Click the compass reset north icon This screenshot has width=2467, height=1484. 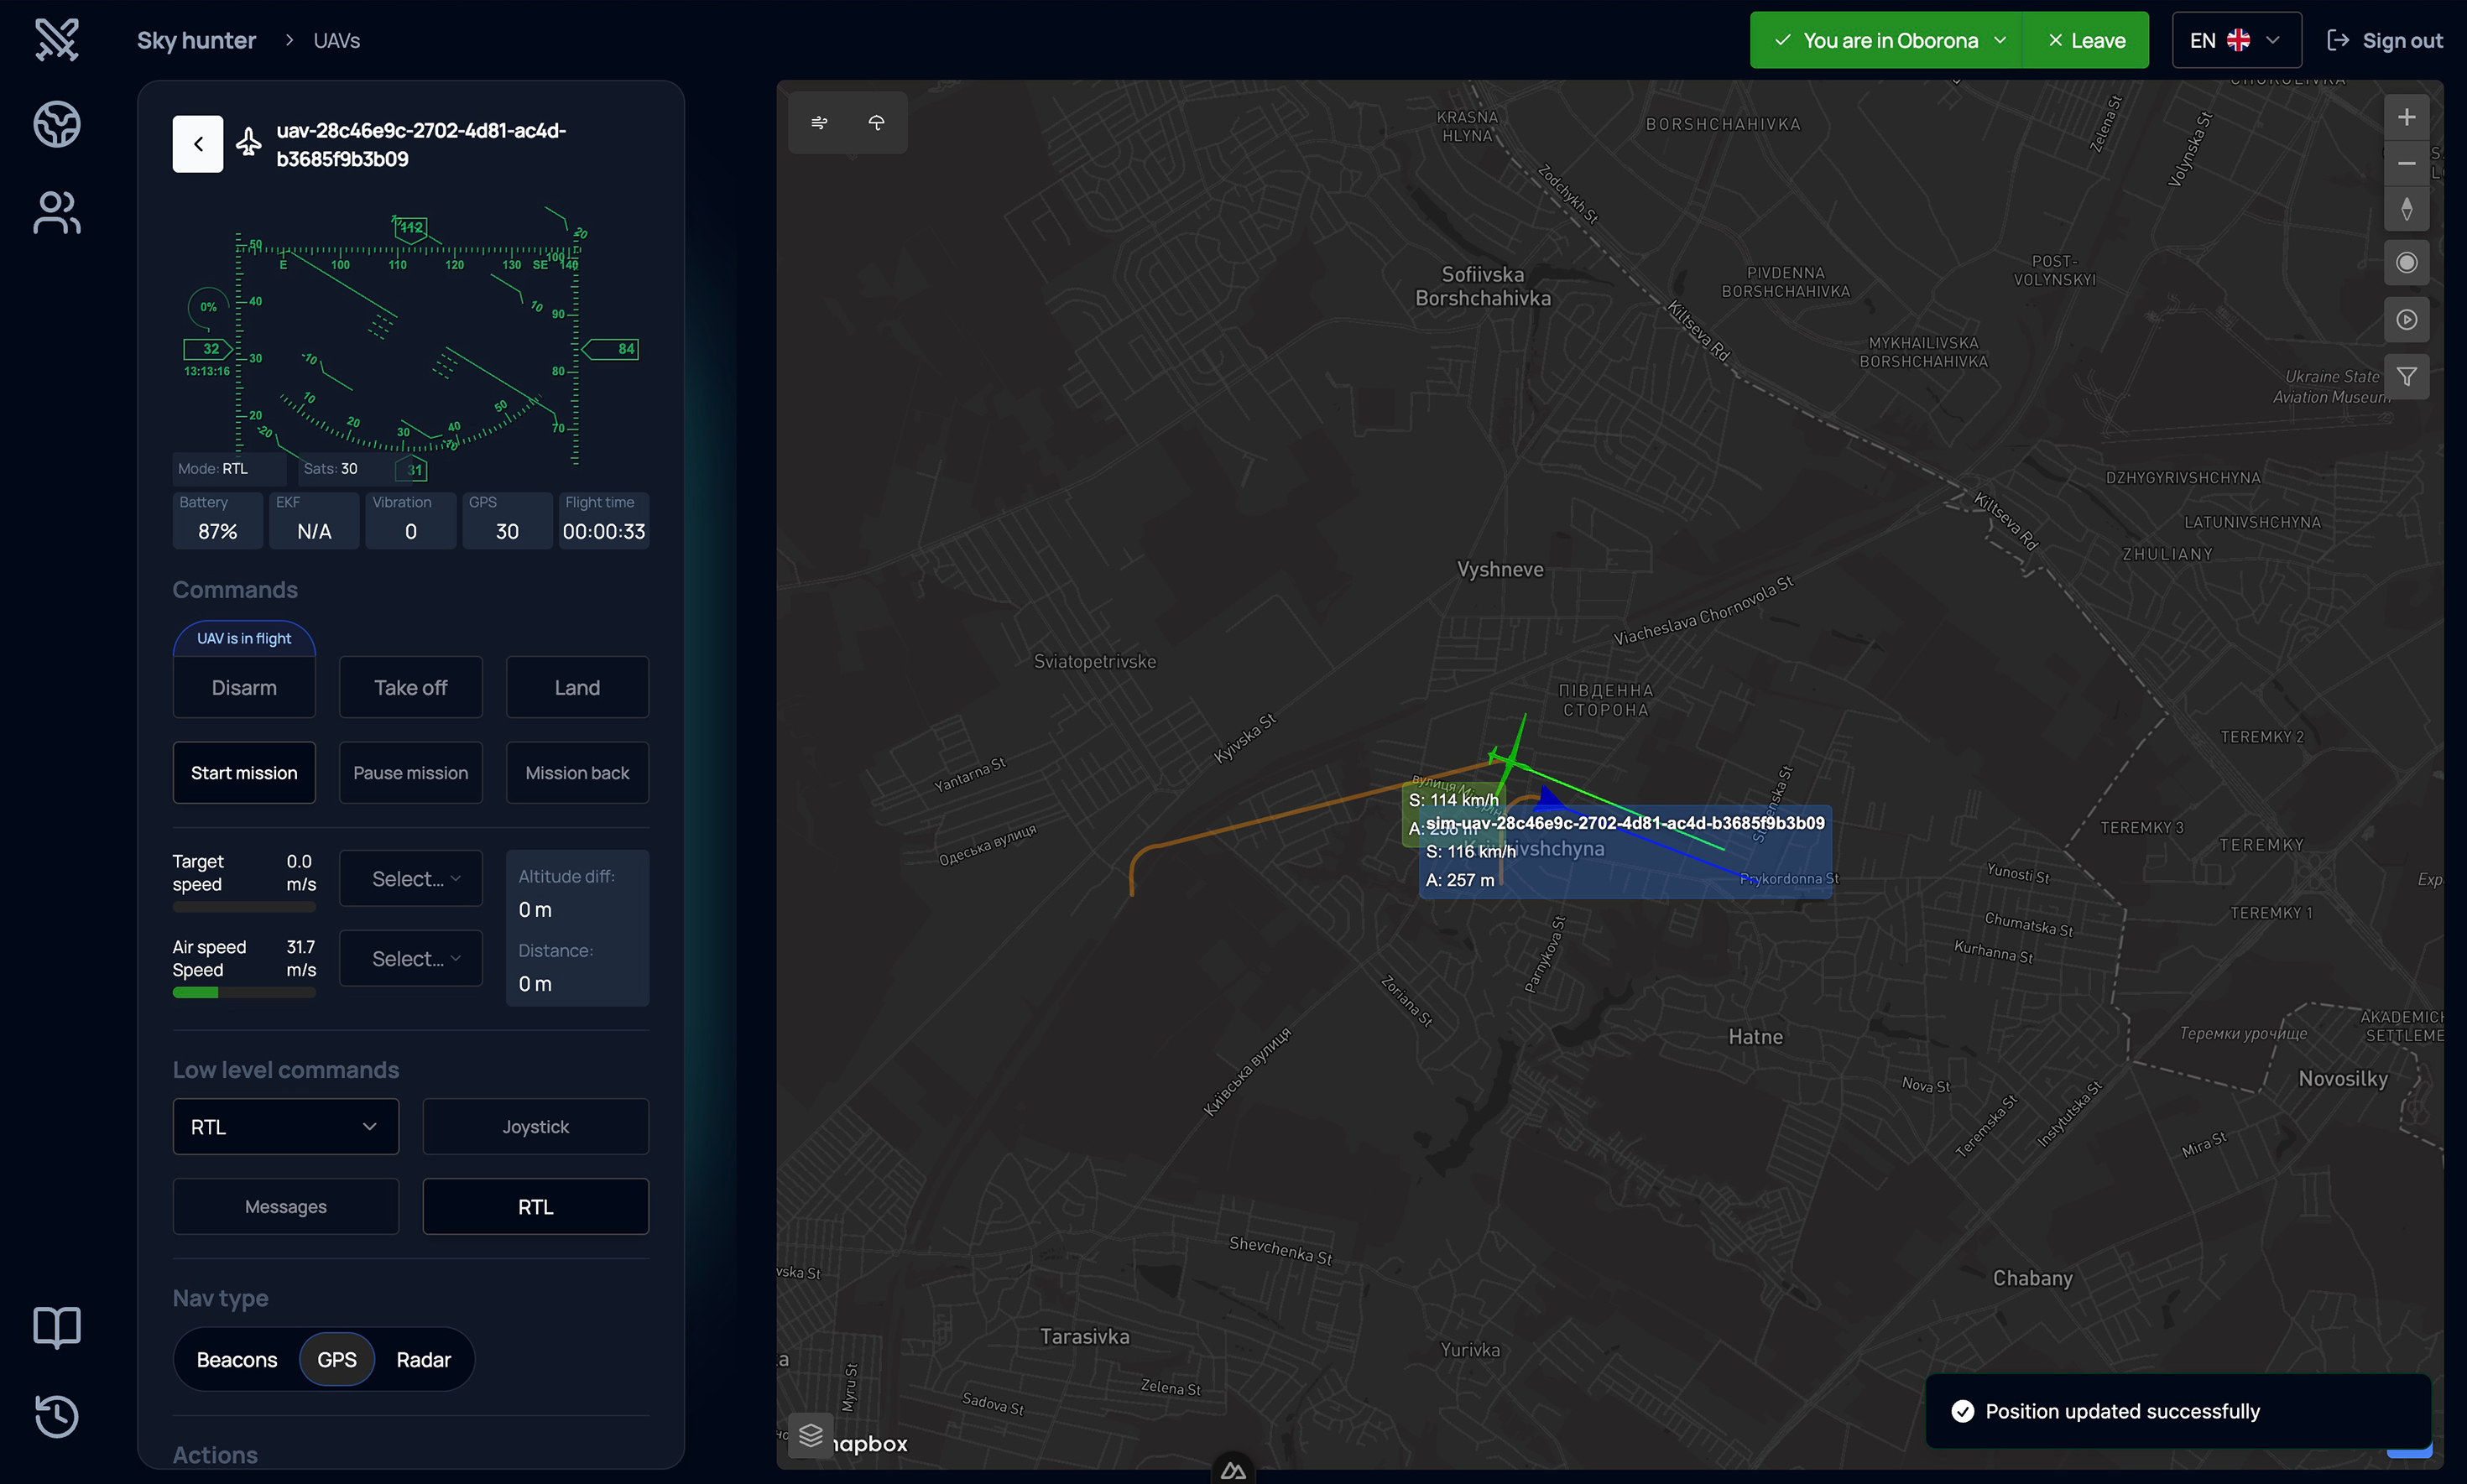(2406, 209)
